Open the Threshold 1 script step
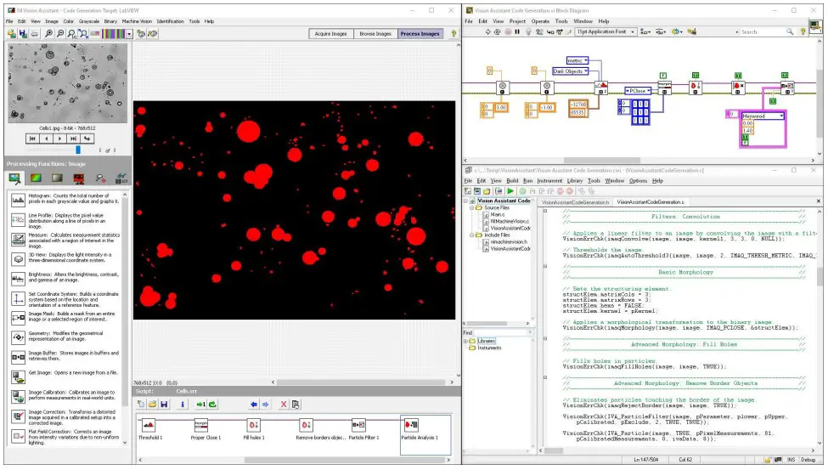The height and width of the screenshot is (470, 828). click(x=150, y=424)
